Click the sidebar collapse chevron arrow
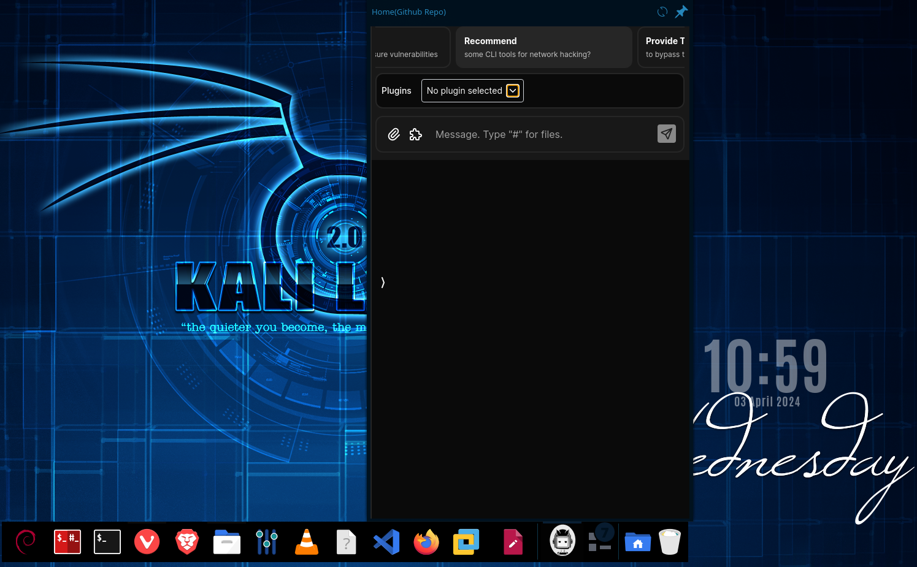The image size is (917, 567). point(383,282)
